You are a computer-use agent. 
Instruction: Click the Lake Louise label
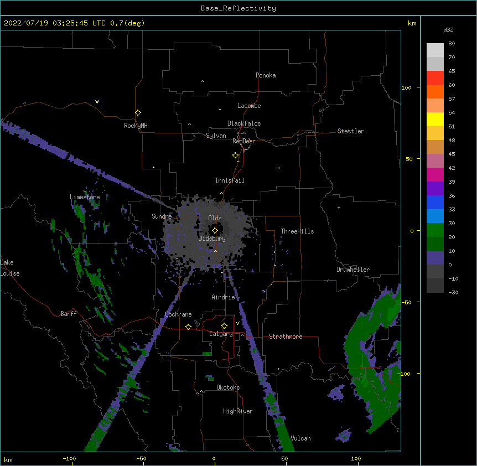pyautogui.click(x=10, y=268)
